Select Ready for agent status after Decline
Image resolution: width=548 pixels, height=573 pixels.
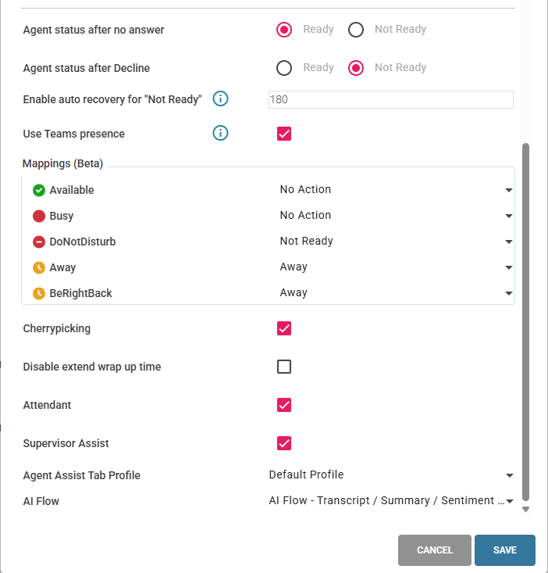click(x=284, y=68)
